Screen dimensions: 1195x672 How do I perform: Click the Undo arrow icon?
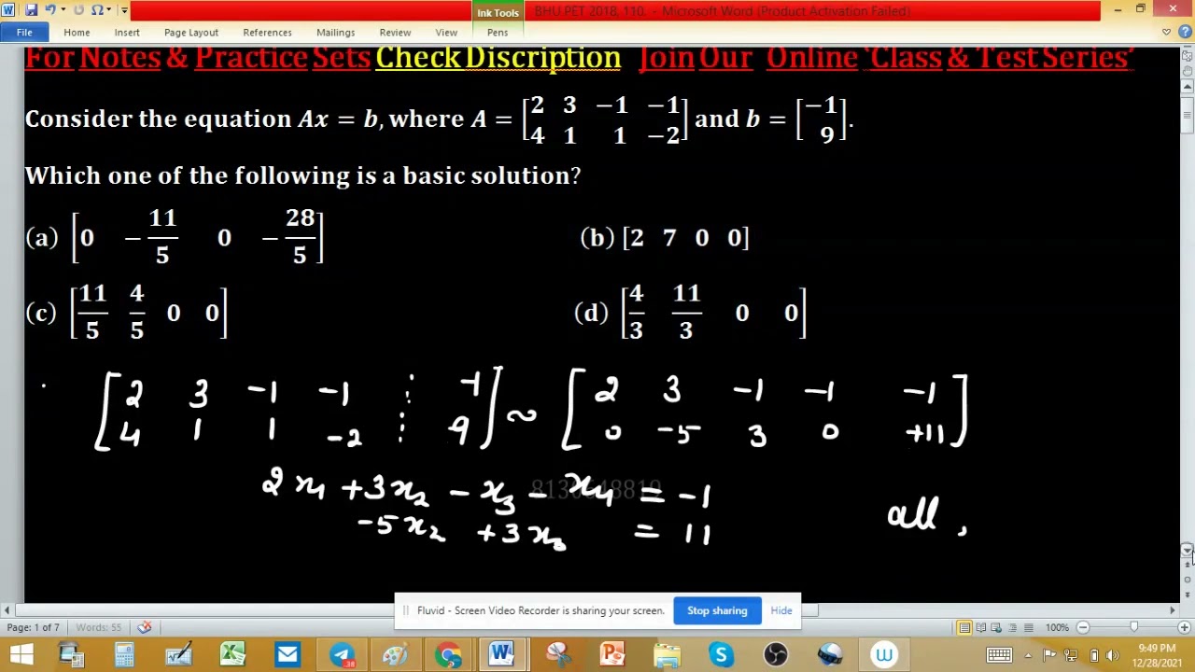(49, 10)
